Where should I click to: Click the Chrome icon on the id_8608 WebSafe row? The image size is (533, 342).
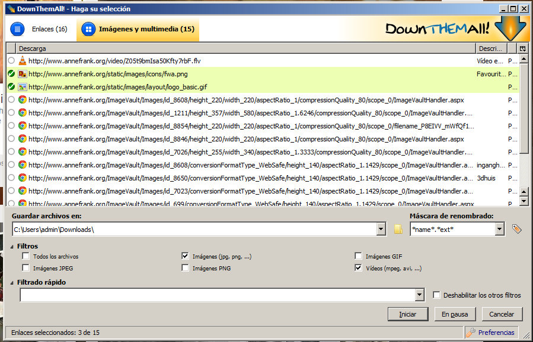[x=23, y=165]
